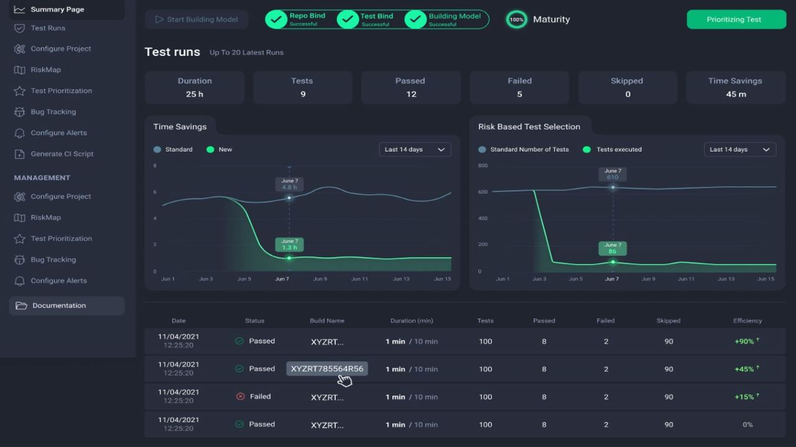Click the Test Prioritization star icon
The image size is (796, 447).
(21, 91)
